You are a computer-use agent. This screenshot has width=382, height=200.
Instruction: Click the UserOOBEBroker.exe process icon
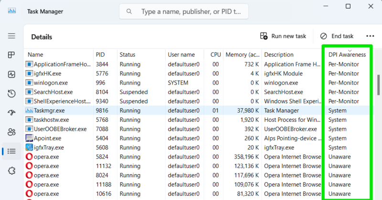(29, 129)
